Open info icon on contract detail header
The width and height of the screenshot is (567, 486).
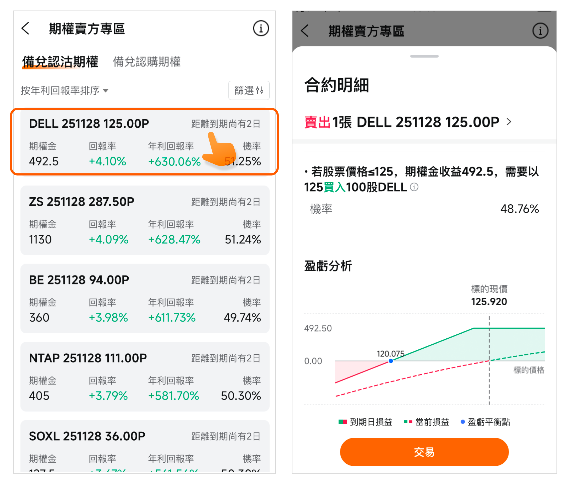tap(540, 31)
